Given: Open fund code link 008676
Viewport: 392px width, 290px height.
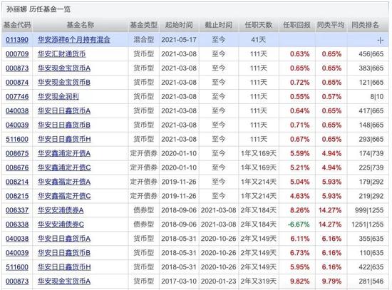Looking at the screenshot, I should [17, 167].
